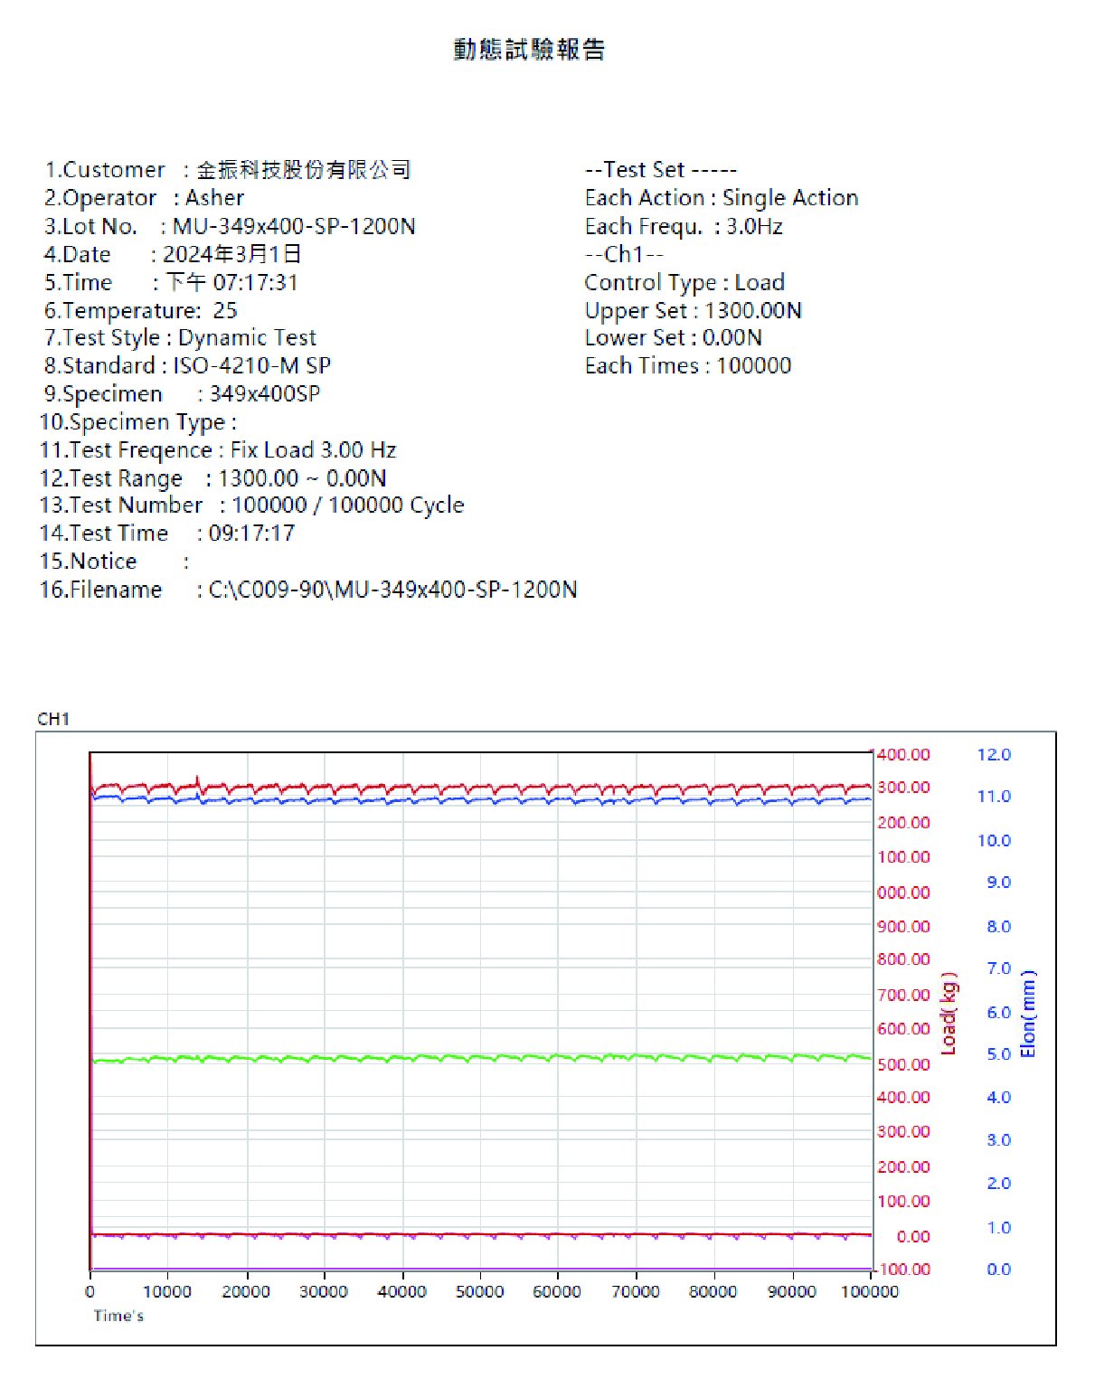Click the Upper Set 1300.00N value
The height and width of the screenshot is (1388, 1095).
pos(752,310)
